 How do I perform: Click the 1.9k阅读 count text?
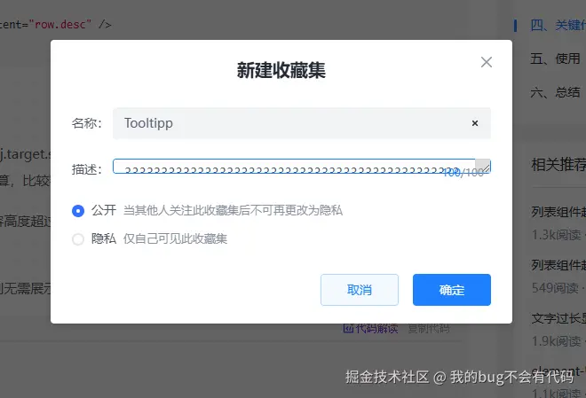pyautogui.click(x=556, y=341)
